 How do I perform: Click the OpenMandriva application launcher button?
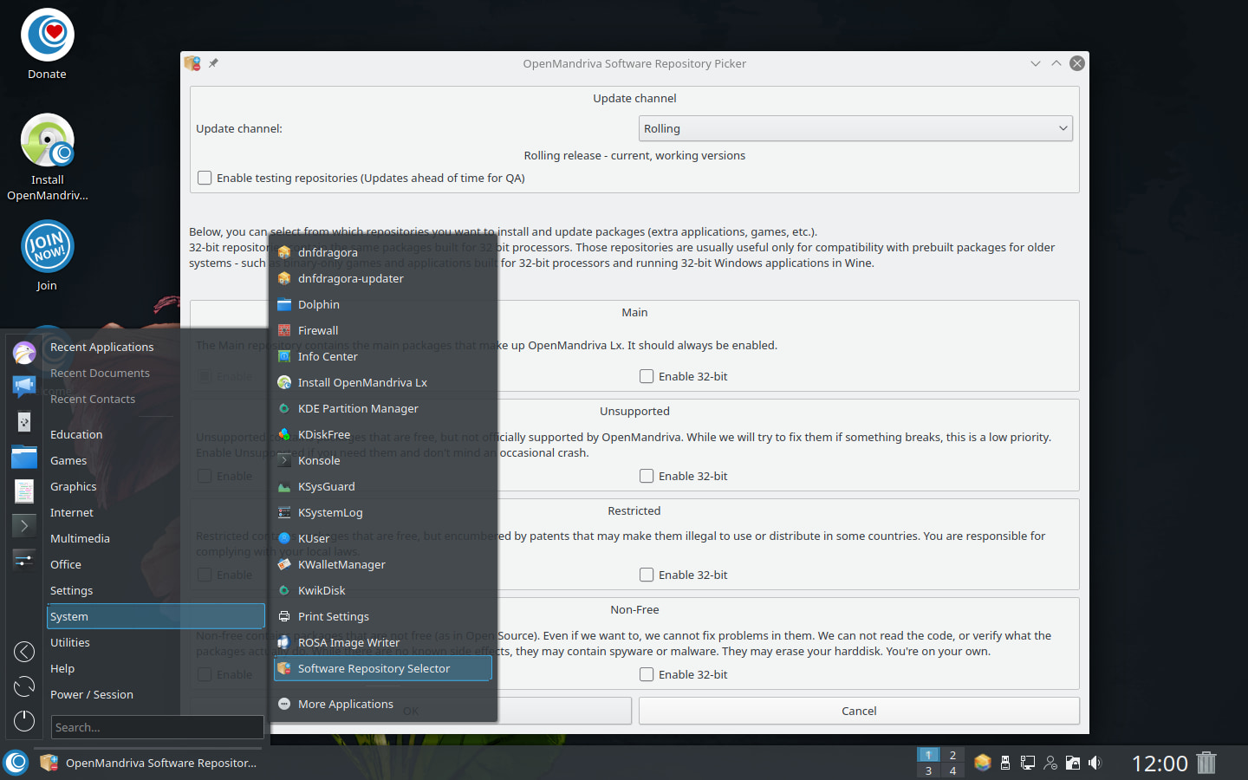(16, 763)
